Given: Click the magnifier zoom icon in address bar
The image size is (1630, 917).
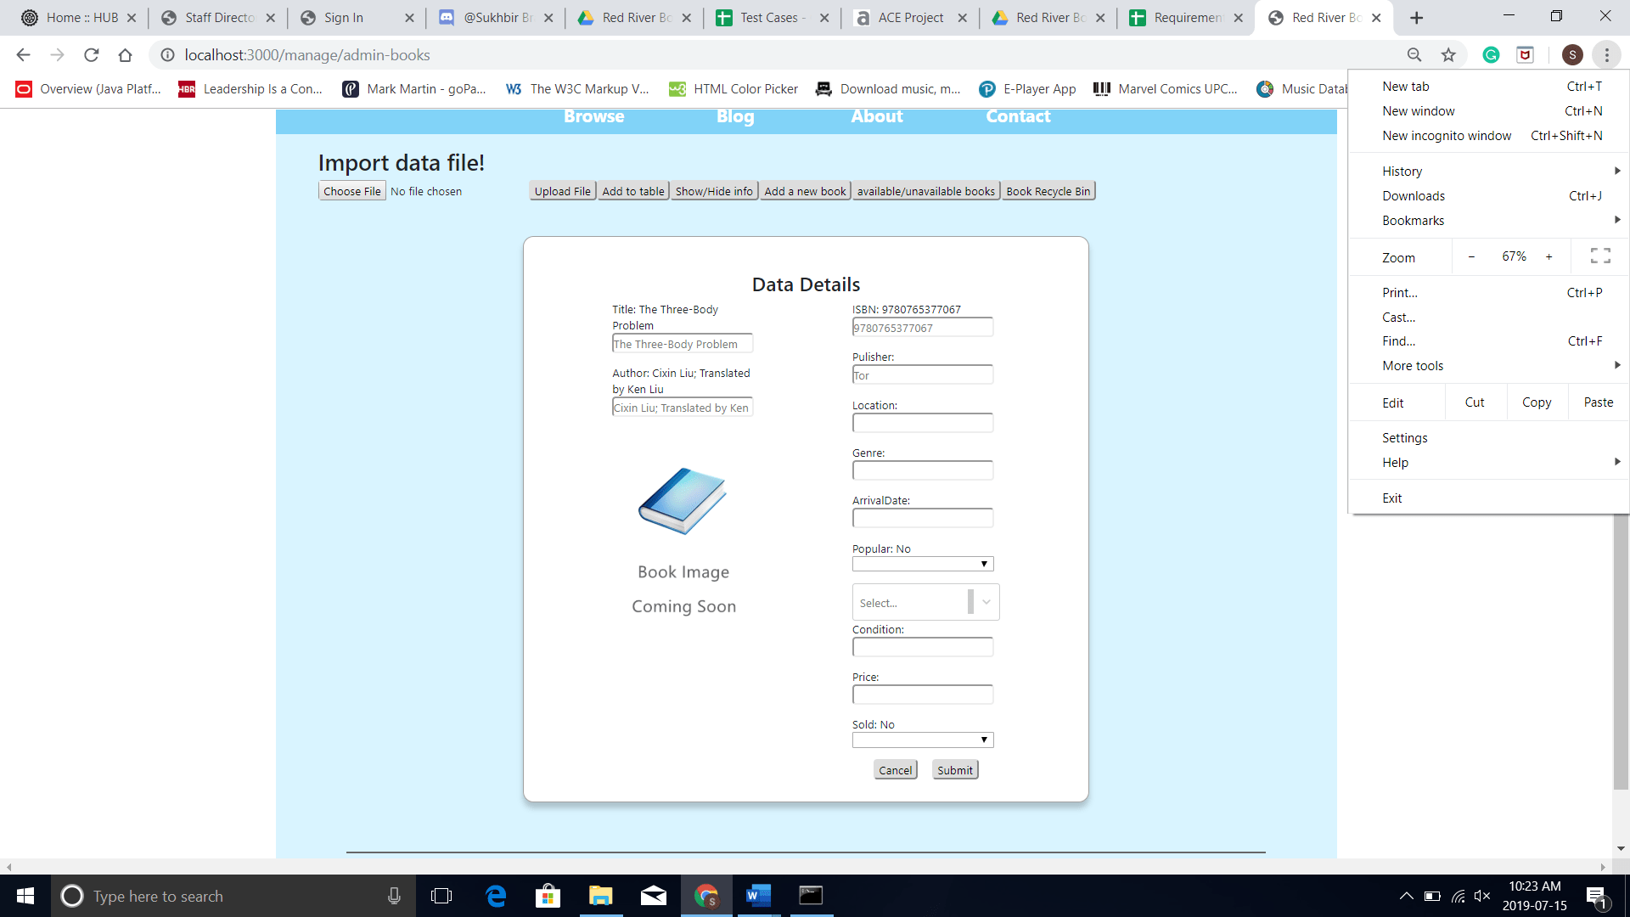Looking at the screenshot, I should pyautogui.click(x=1414, y=55).
